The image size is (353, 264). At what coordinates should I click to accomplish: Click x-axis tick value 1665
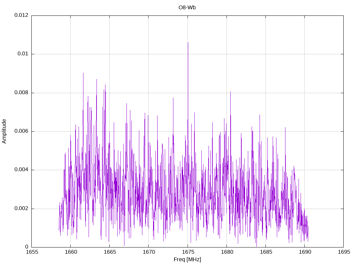pos(110,252)
